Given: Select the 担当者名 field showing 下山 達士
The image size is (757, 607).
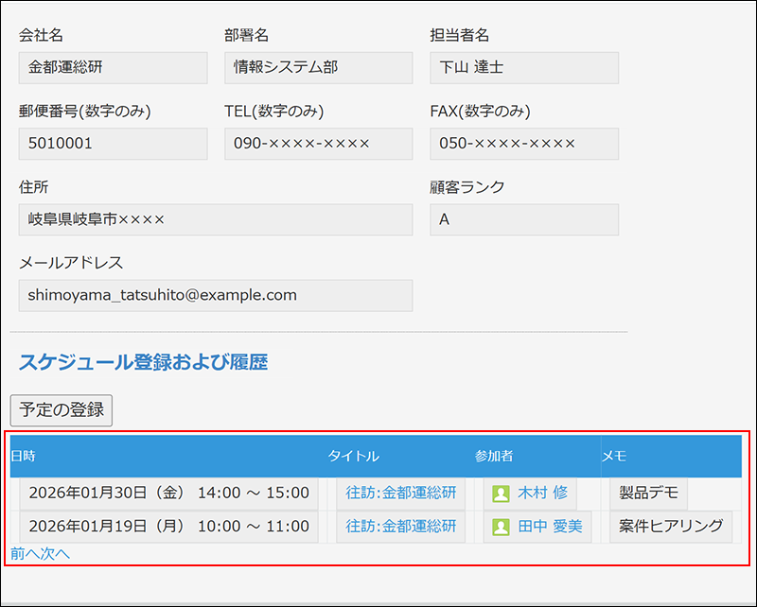Looking at the screenshot, I should pos(523,67).
